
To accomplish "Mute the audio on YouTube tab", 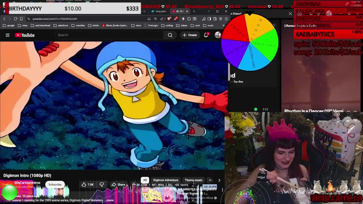I will [x=178, y=11].
